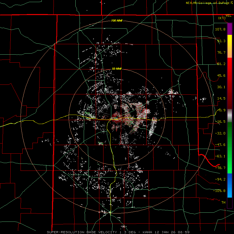The image size is (234, 234).
Task: Click the -32.0 velocity scale value
Action: tap(220, 133)
